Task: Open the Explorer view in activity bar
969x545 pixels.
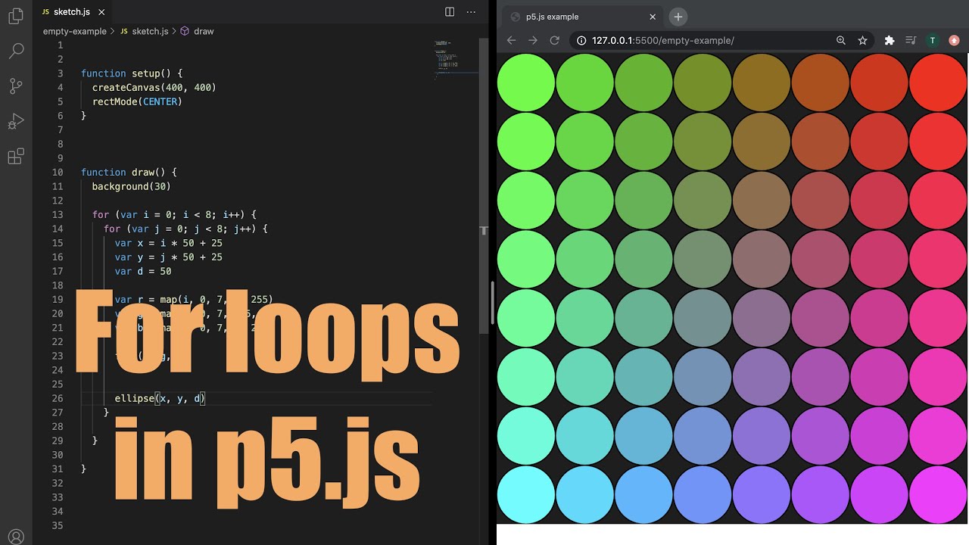Action: pos(15,16)
